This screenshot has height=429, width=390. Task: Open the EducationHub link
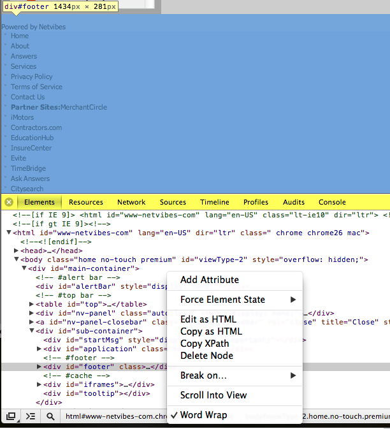[x=32, y=138]
